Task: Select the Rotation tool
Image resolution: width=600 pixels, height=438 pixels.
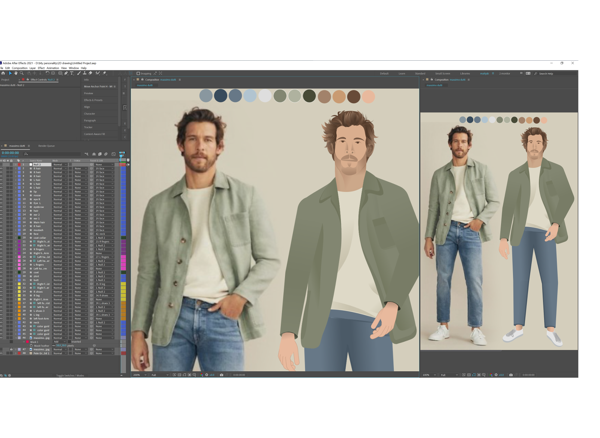Action: pyautogui.click(x=47, y=73)
